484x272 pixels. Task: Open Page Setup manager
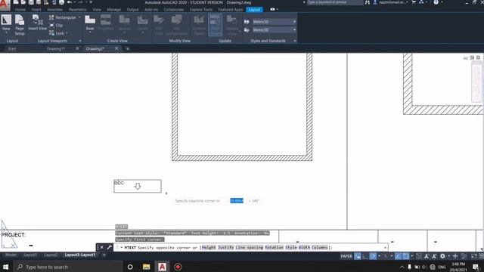[20, 25]
